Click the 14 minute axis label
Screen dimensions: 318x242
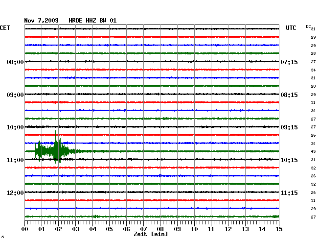pos(262,229)
